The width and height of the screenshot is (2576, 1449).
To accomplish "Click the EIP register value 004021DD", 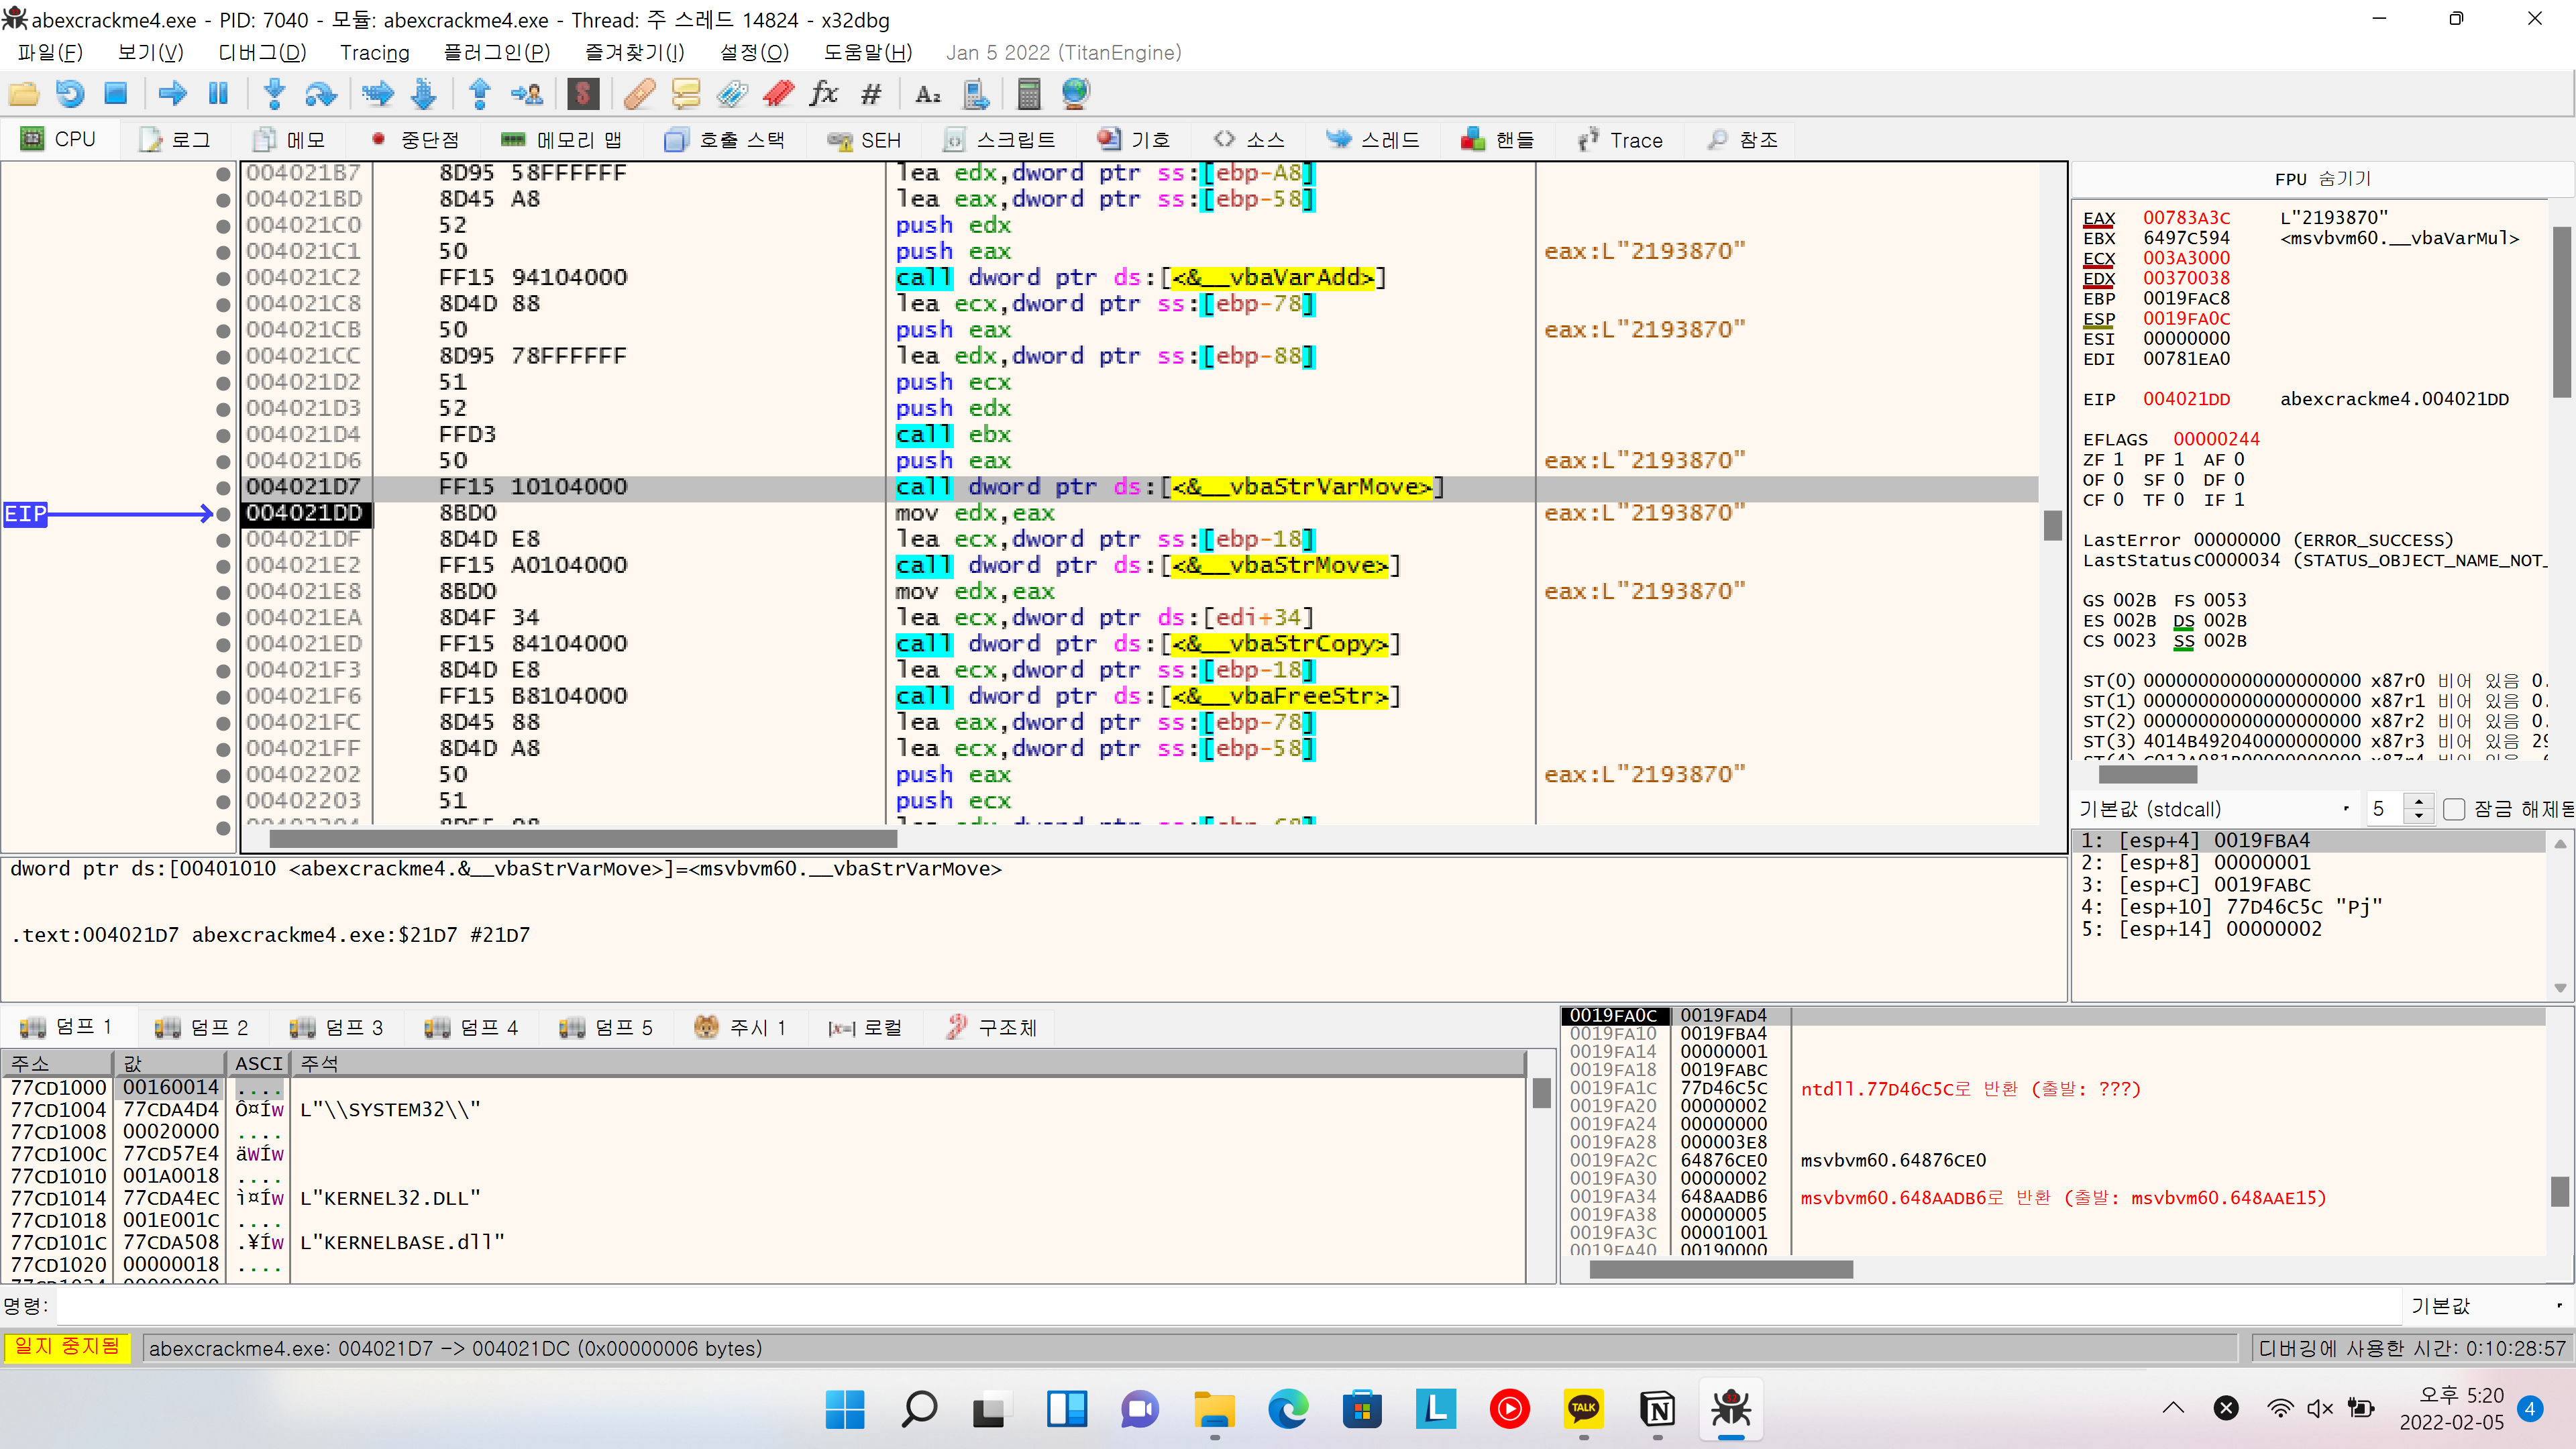I will tap(2186, 399).
